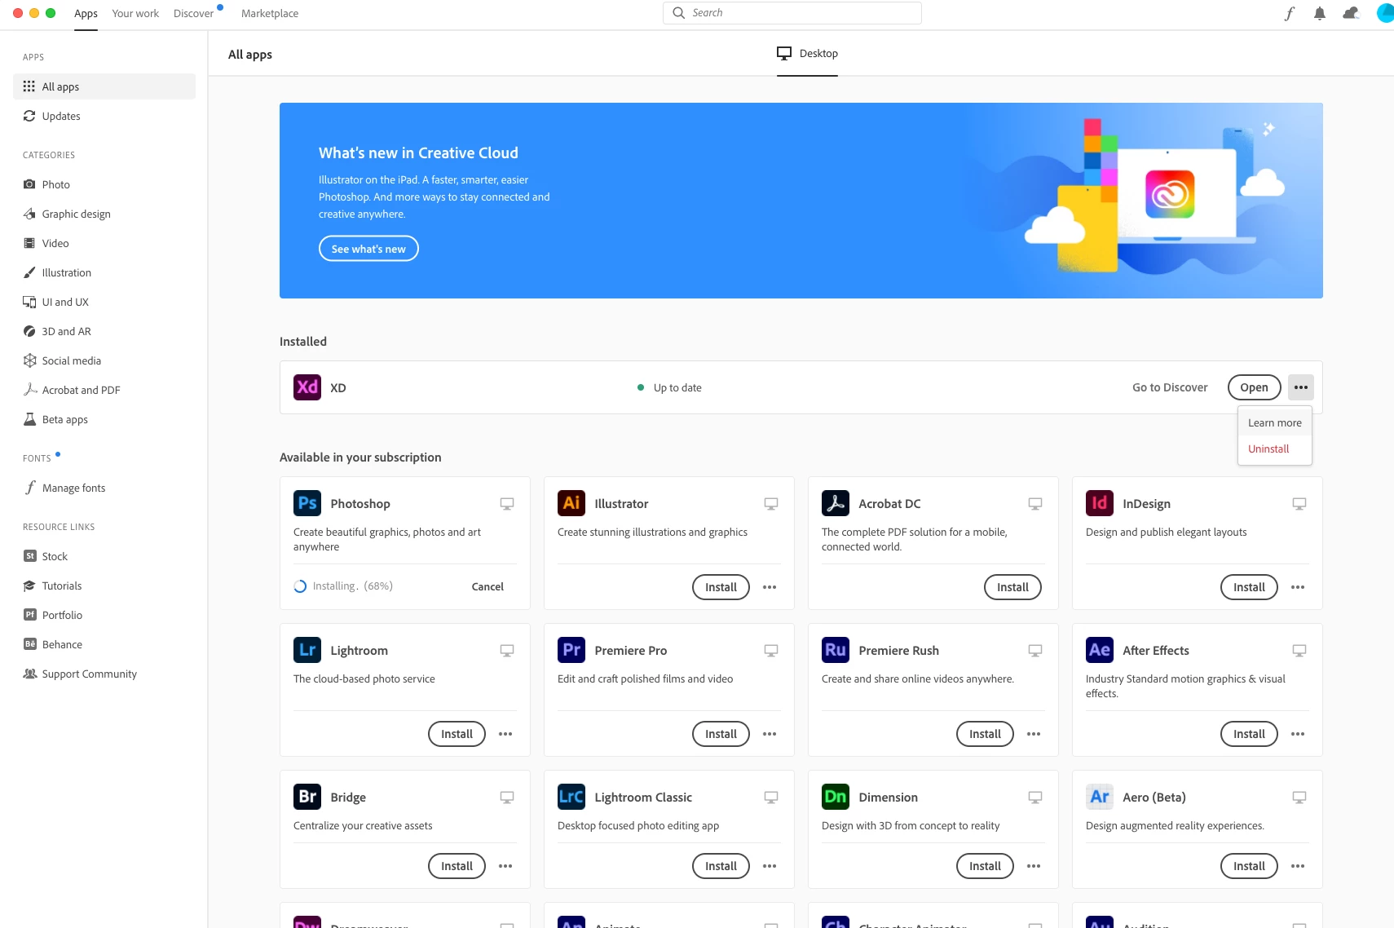Open more options for Illustrator
Screen dimensions: 1394x928
tap(770, 587)
